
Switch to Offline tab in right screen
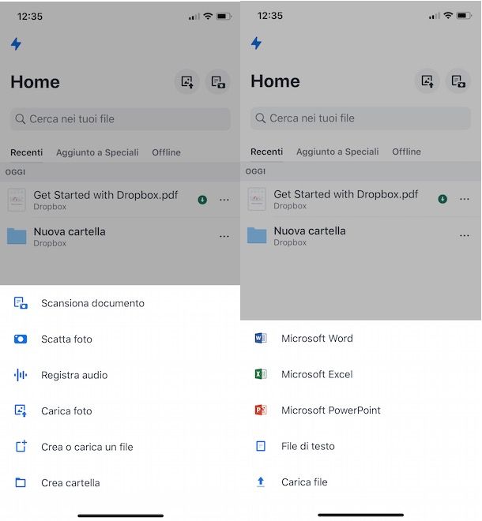406,152
